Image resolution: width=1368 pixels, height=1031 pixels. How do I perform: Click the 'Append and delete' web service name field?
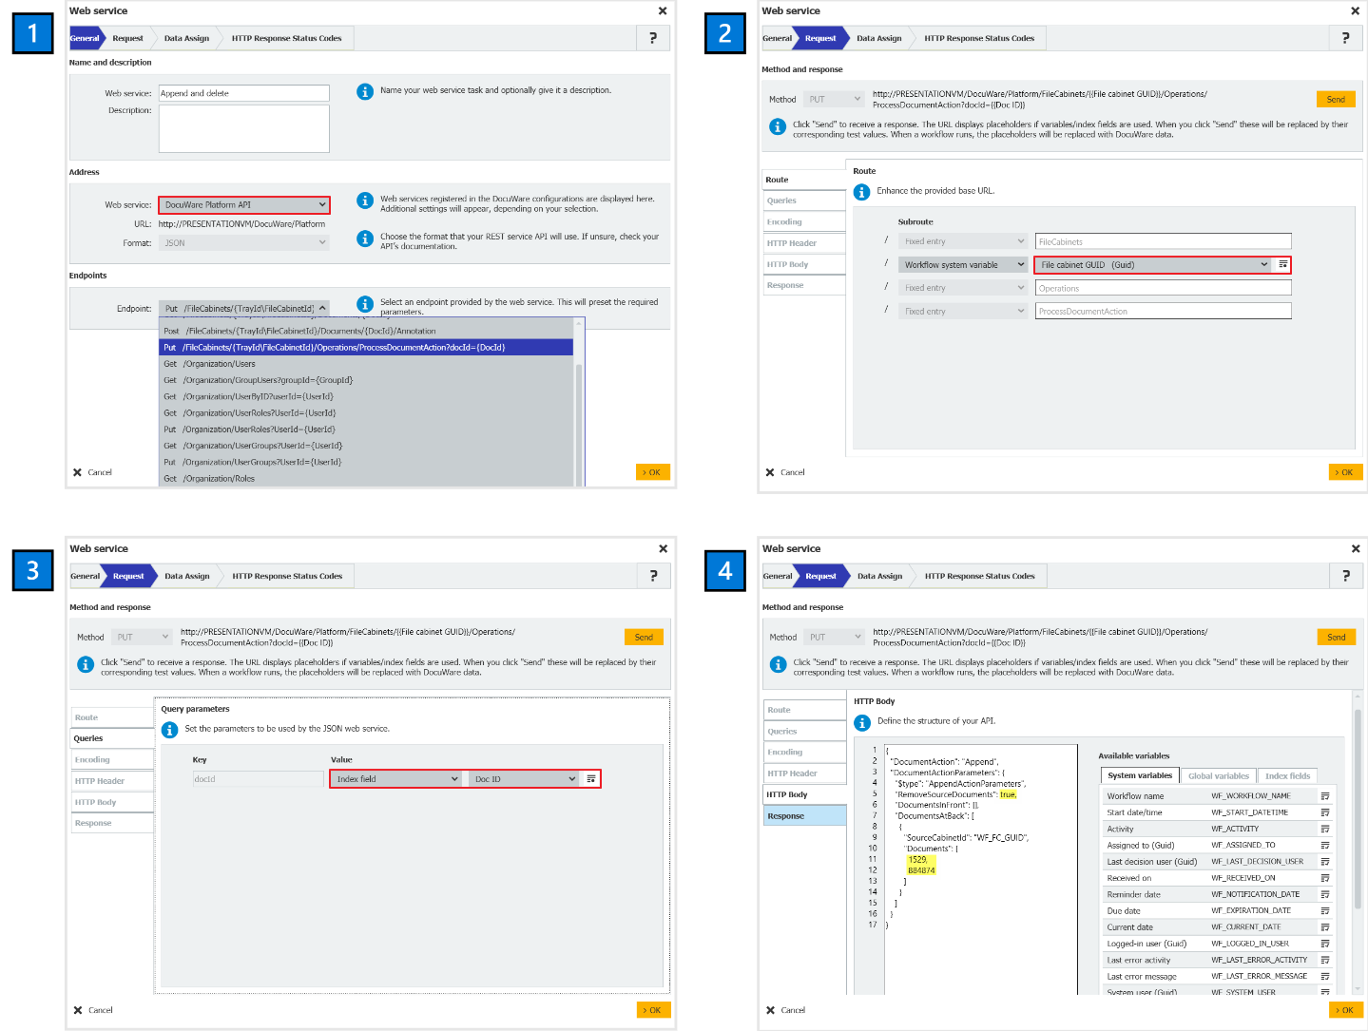pos(243,93)
